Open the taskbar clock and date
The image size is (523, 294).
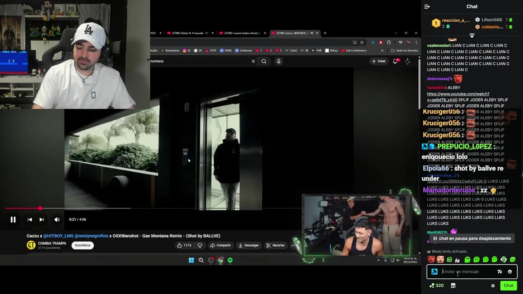[x=410, y=260]
